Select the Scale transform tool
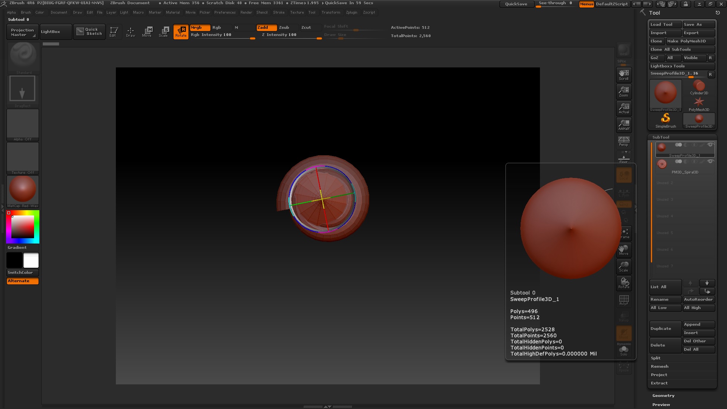 [x=164, y=31]
